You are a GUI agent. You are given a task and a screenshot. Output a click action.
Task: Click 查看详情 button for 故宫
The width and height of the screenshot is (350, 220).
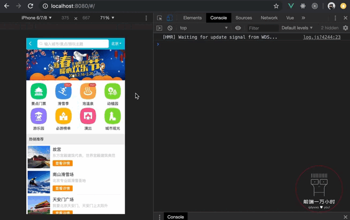click(x=63, y=163)
